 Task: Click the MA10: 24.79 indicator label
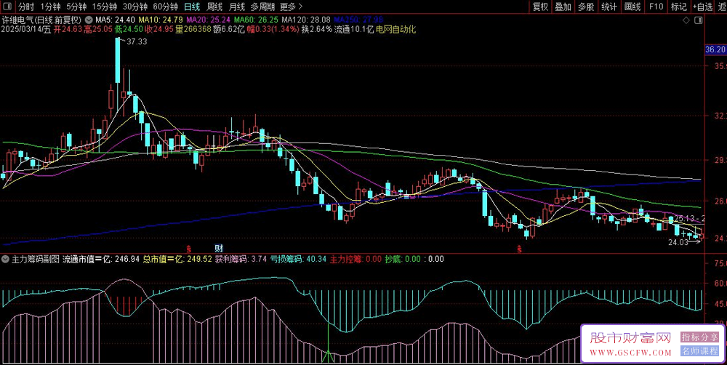161,20
